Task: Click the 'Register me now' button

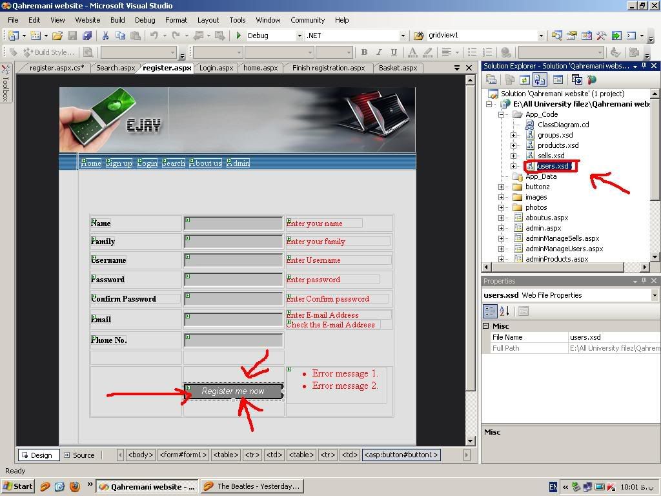Action: (x=233, y=391)
